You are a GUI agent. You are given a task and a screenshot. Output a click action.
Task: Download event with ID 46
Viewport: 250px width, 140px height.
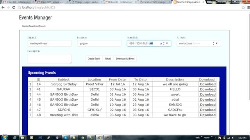pyautogui.click(x=207, y=105)
